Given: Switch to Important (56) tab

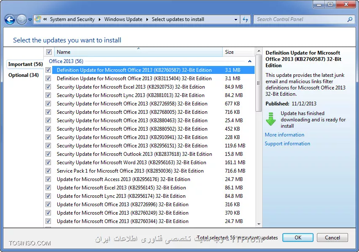Looking at the screenshot, I should point(25,64).
